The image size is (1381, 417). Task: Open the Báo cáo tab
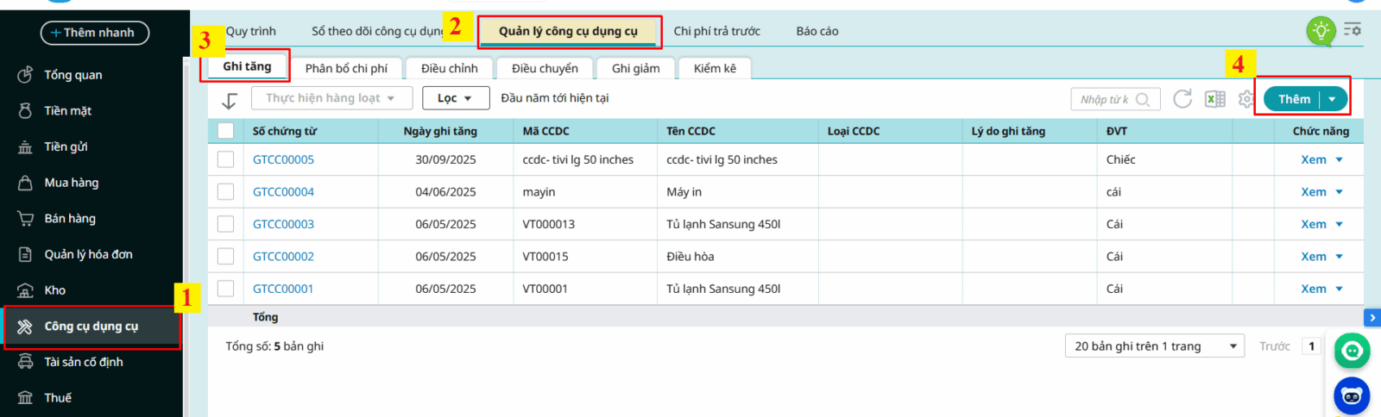tap(817, 31)
